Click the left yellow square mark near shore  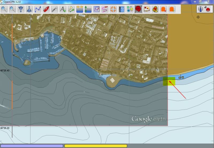180,78
